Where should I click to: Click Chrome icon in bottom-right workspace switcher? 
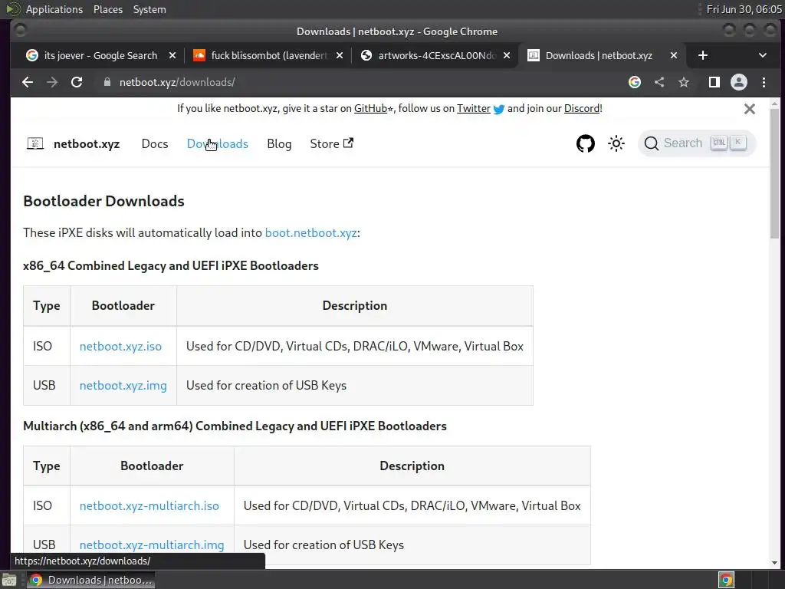pyautogui.click(x=727, y=580)
